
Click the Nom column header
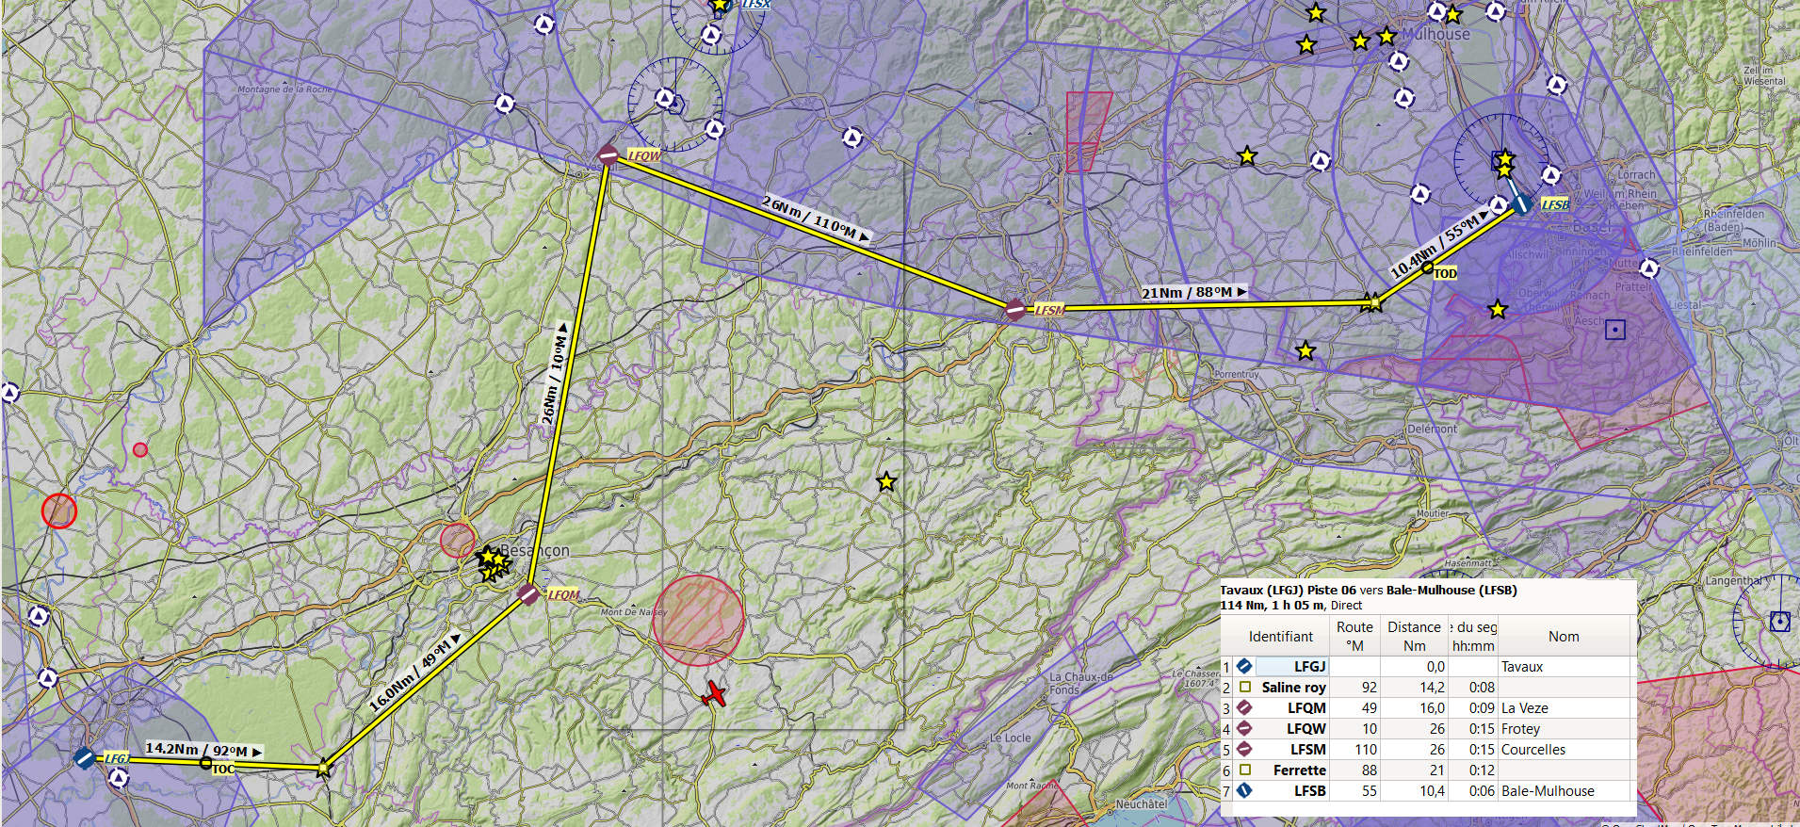point(1564,636)
